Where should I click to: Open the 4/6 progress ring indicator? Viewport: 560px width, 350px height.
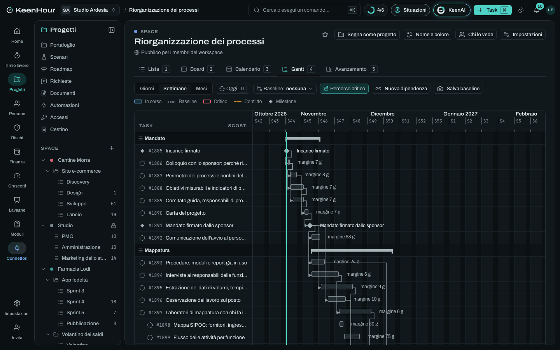[x=376, y=10]
